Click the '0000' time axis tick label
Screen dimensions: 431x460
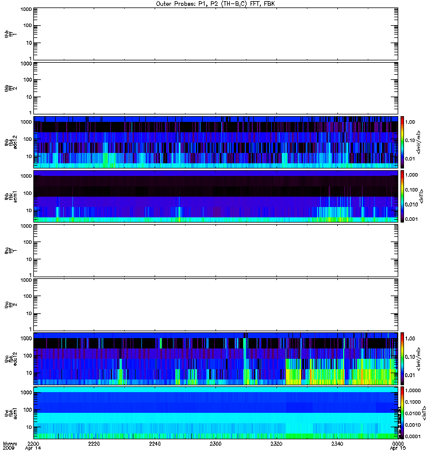point(398,443)
